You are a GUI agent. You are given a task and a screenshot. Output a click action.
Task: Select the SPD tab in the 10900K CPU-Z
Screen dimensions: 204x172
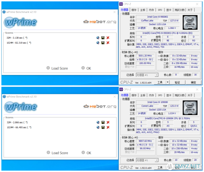click(160, 95)
